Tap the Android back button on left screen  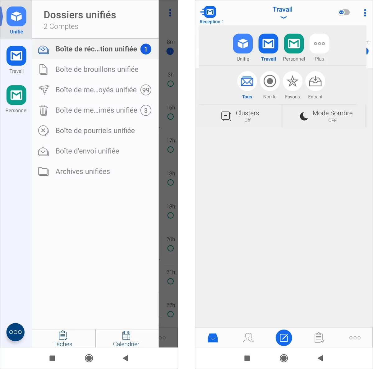tap(126, 358)
